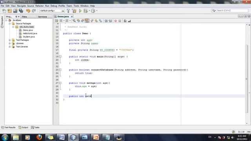Collapse the connectDatabase method fold
Image resolution: width=251 pixels, height=141 pixels.
60,70
